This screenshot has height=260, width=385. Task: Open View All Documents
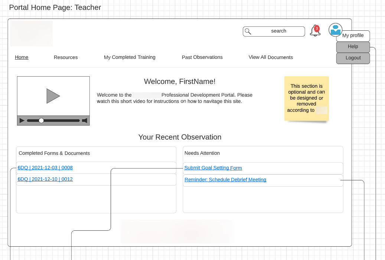(x=271, y=57)
